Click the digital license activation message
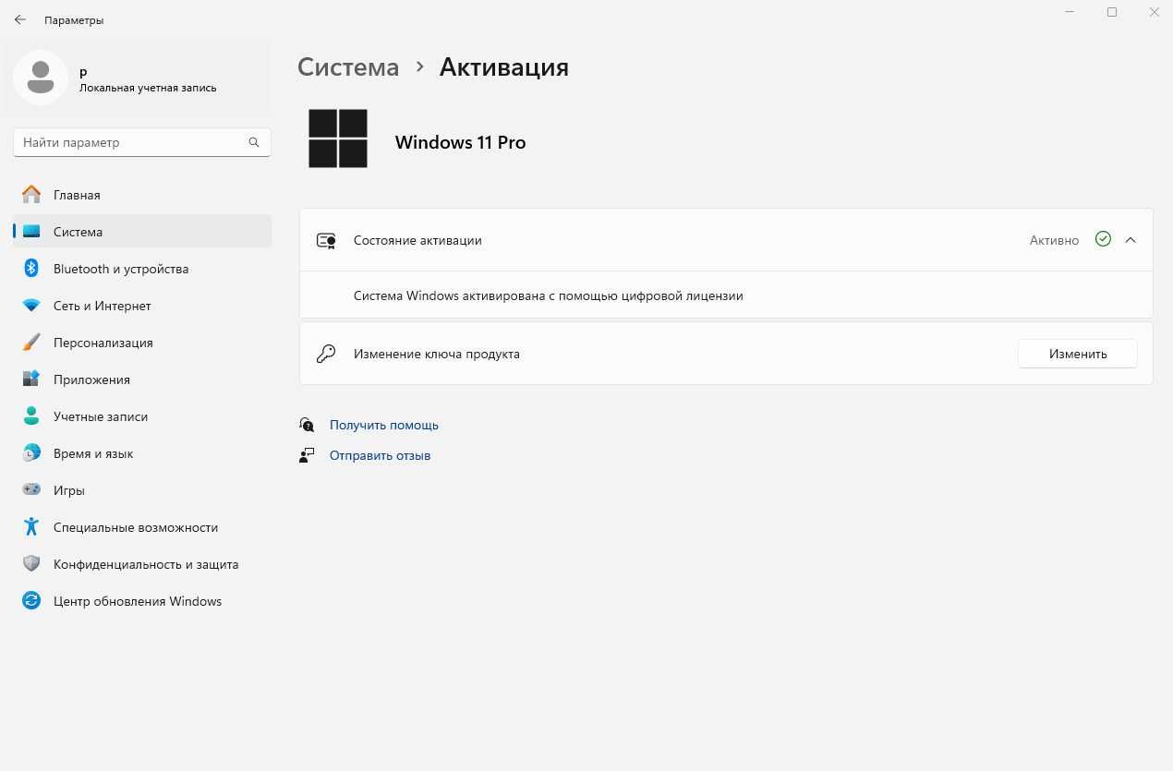 (x=549, y=295)
